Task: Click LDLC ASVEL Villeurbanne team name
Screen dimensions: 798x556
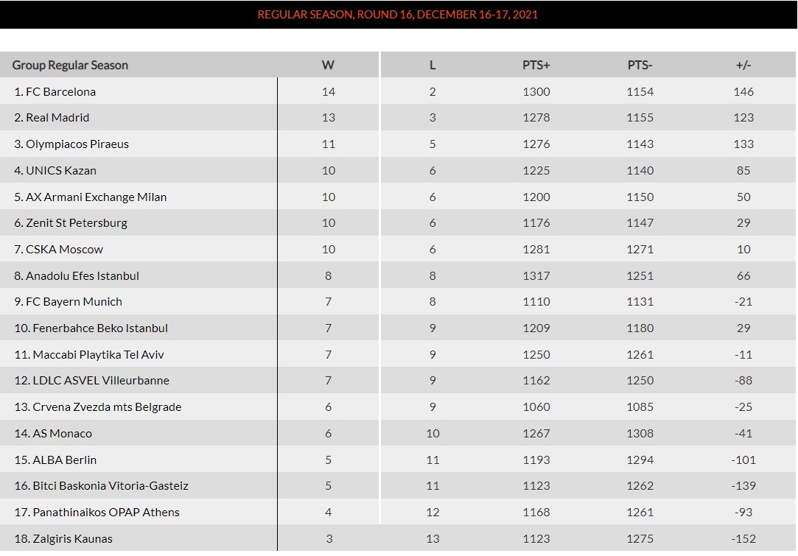Action: pos(101,381)
